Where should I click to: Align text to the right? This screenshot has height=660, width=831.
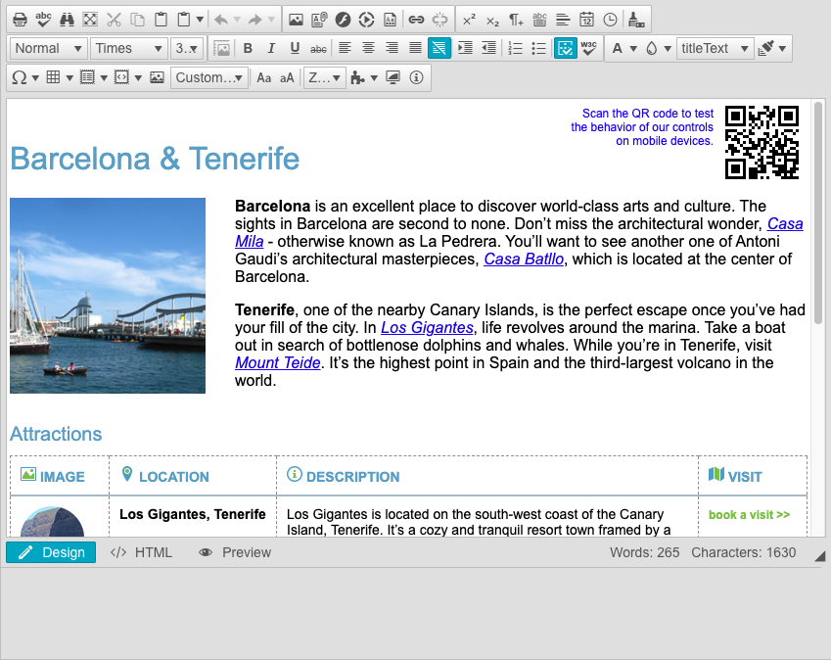point(392,48)
